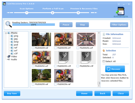
Task: Tick the checkbox for FILE00249.raf
Action: pyautogui.click(x=33, y=48)
